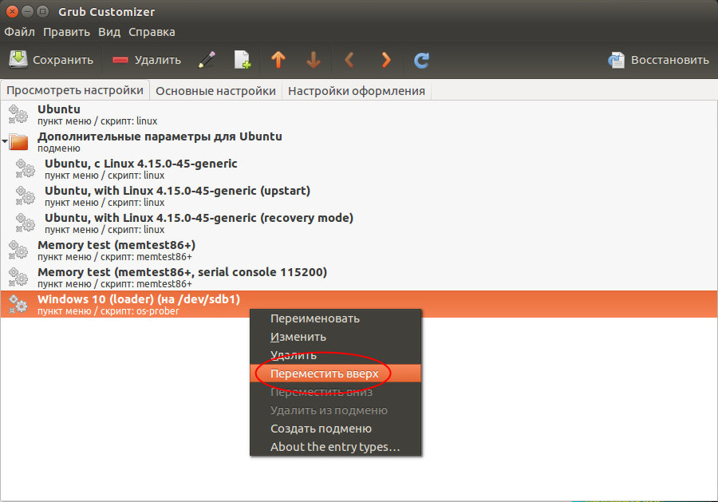The image size is (718, 502).
Task: Switch to Настройки оформления tab
Action: click(x=357, y=91)
